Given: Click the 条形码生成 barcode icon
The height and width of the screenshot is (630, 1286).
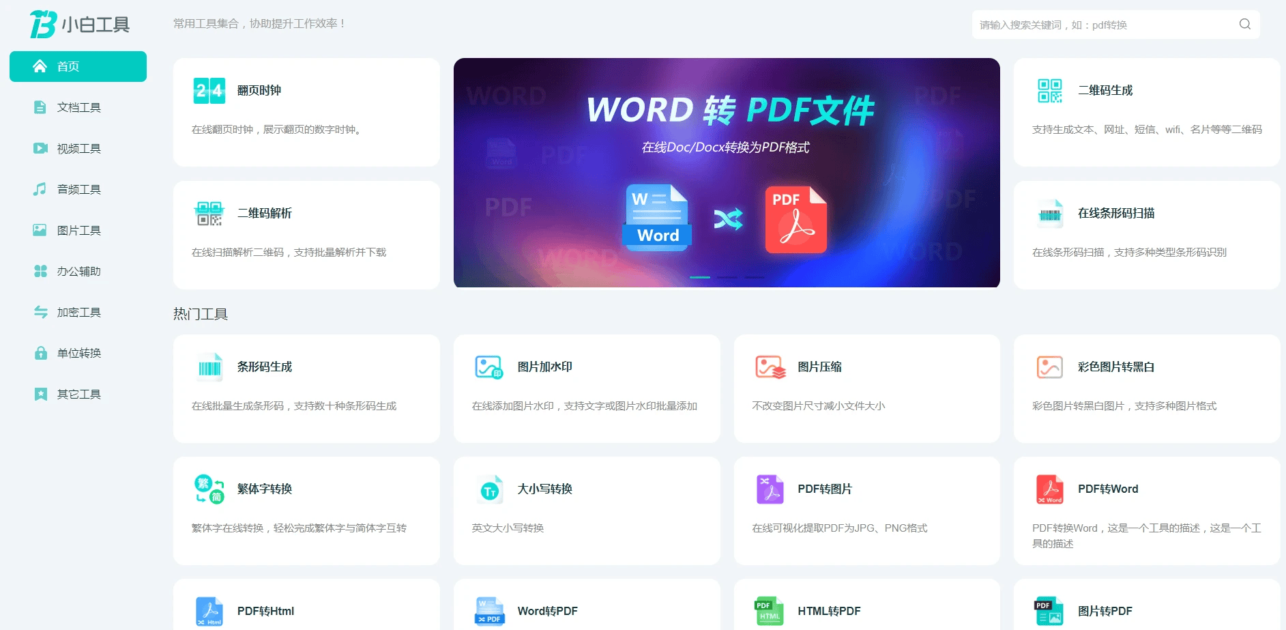Looking at the screenshot, I should pyautogui.click(x=209, y=367).
